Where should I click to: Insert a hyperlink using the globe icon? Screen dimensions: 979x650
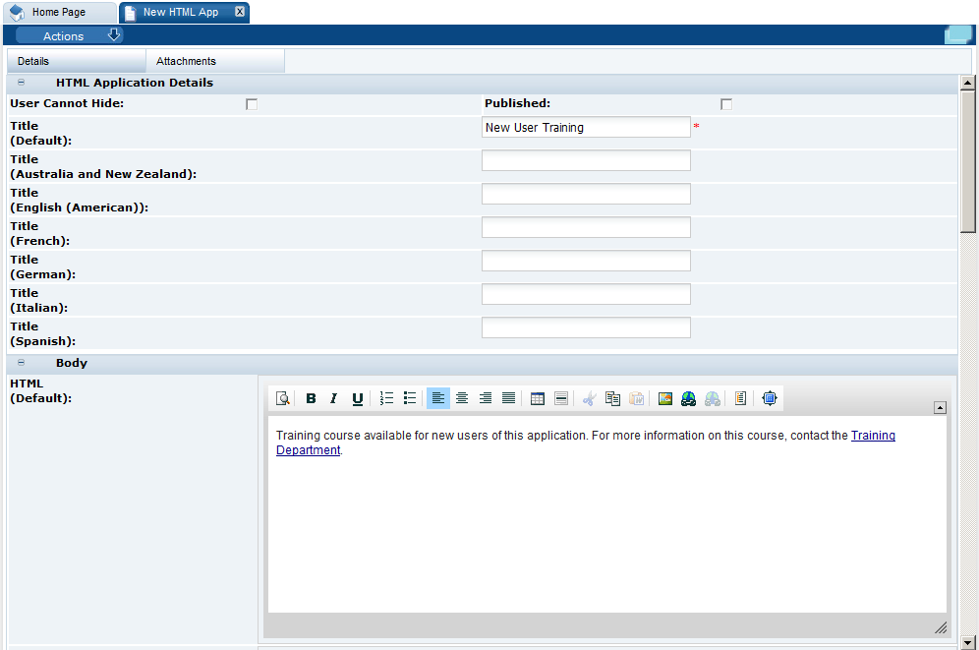688,398
